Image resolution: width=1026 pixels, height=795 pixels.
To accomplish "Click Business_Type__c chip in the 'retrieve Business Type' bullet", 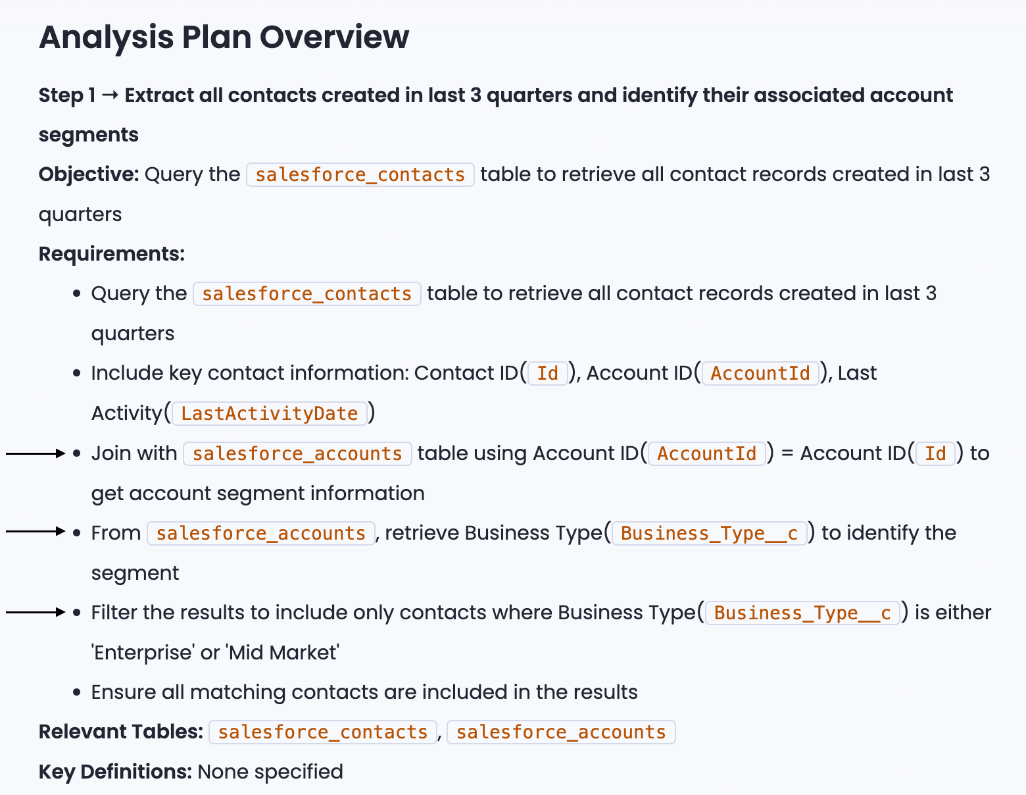I will 709,534.
